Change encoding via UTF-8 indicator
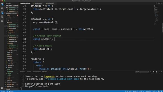The image size is (163, 92). 140,91
